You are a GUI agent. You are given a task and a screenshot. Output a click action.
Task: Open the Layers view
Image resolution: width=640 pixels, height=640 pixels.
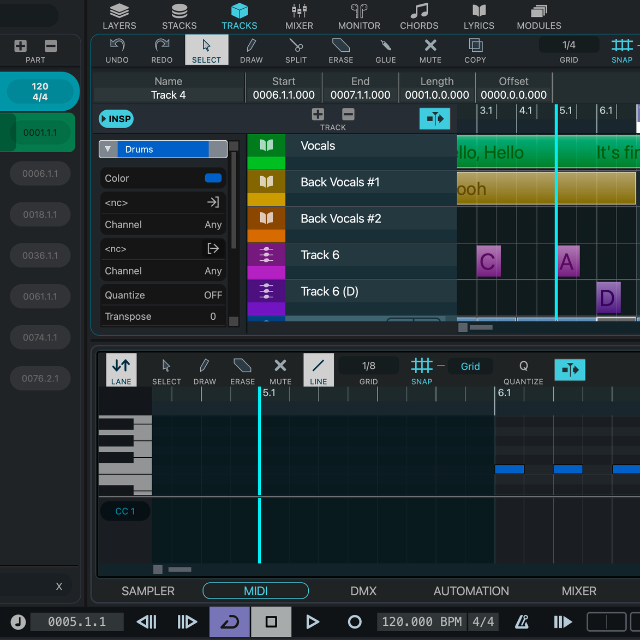tap(119, 16)
